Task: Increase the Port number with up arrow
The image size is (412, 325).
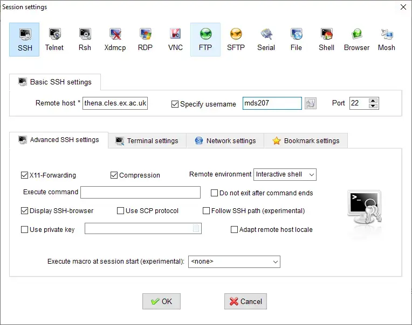Action: click(x=373, y=101)
